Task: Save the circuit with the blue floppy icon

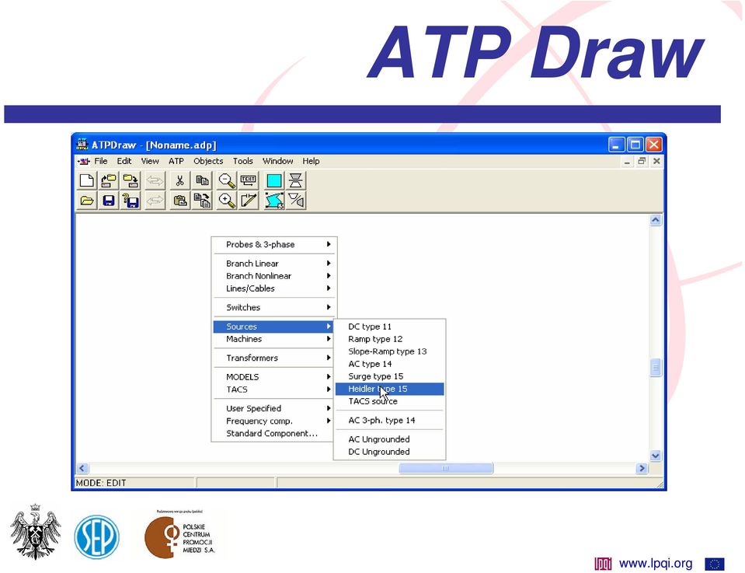Action: 109,201
